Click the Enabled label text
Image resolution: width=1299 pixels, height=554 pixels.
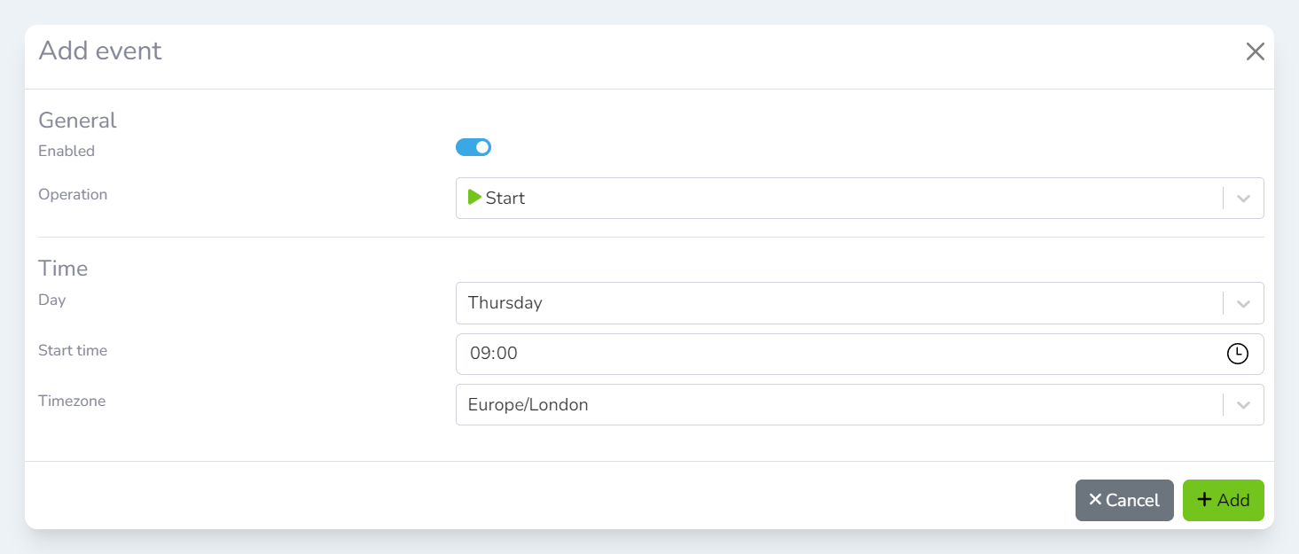[x=67, y=152]
